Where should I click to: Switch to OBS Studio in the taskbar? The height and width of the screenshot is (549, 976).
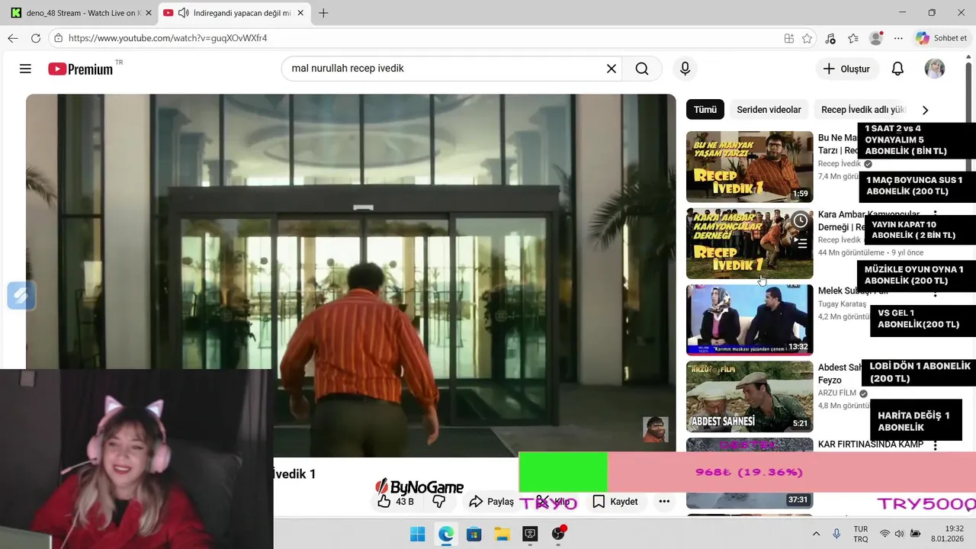click(558, 534)
